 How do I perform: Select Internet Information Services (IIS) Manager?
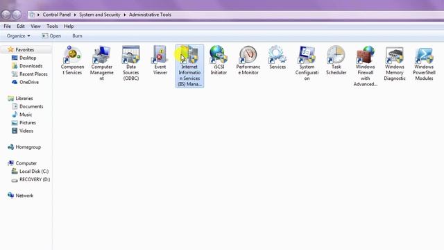pyautogui.click(x=189, y=66)
